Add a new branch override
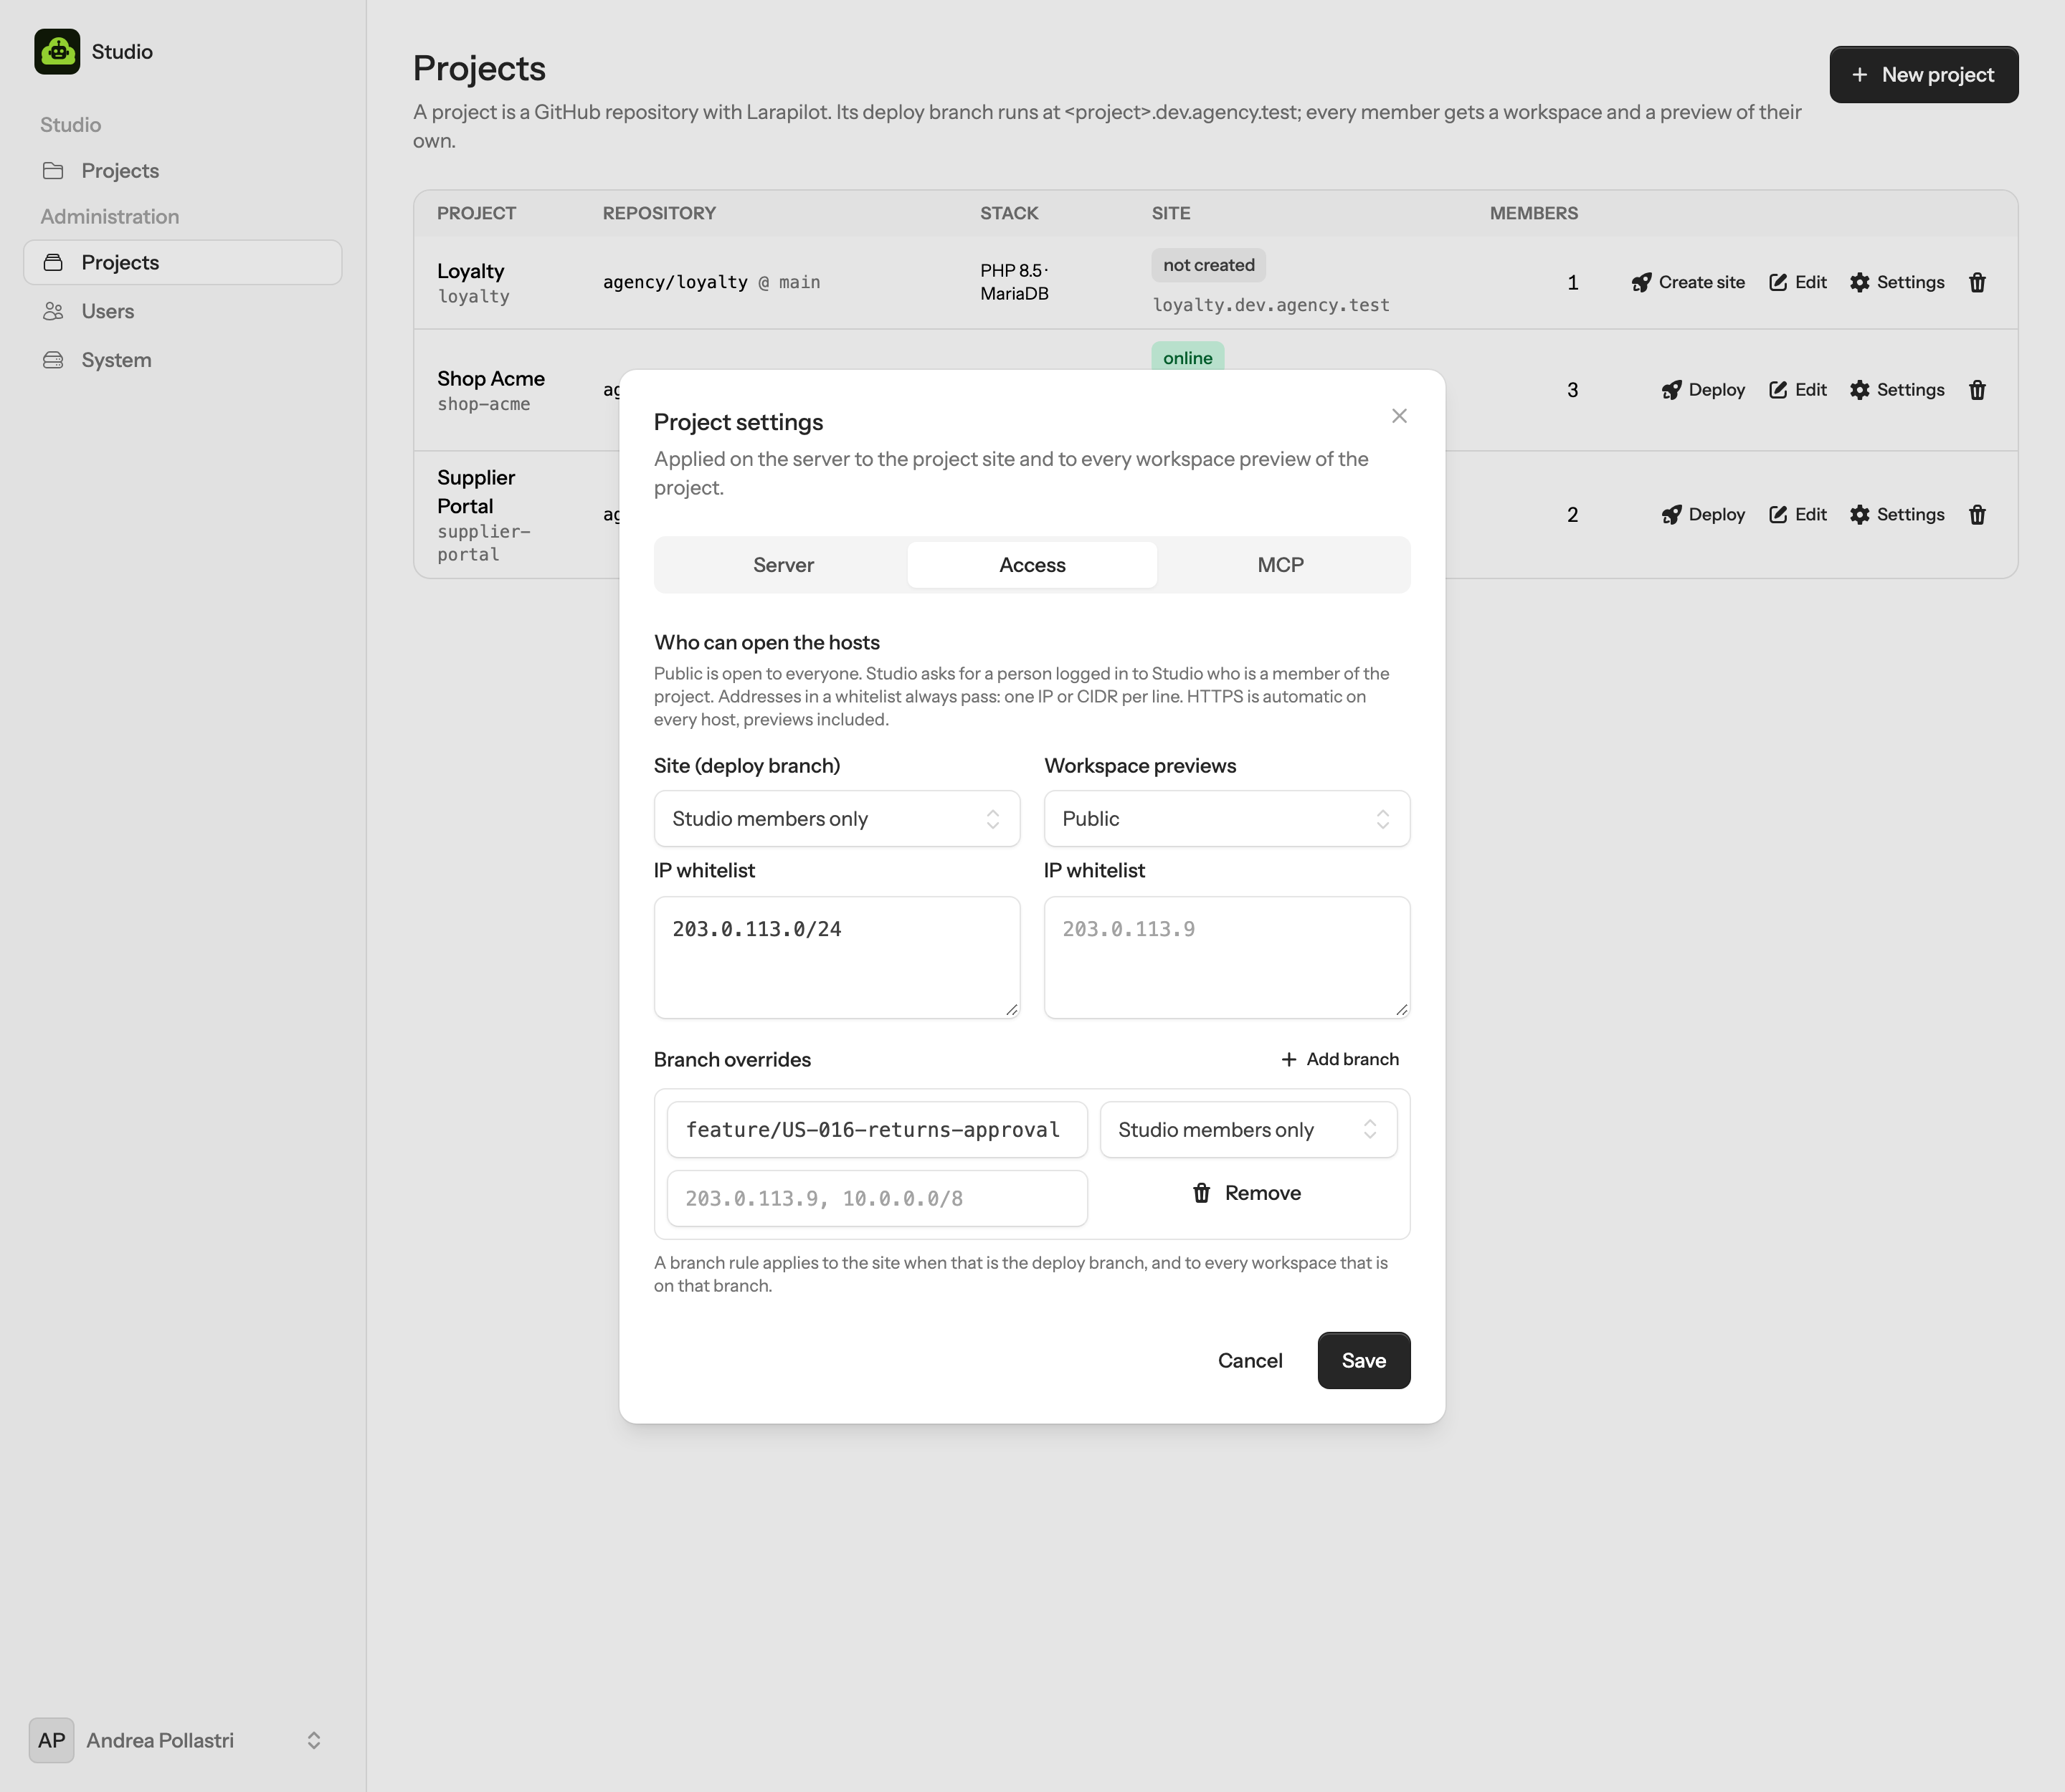 [x=1339, y=1059]
